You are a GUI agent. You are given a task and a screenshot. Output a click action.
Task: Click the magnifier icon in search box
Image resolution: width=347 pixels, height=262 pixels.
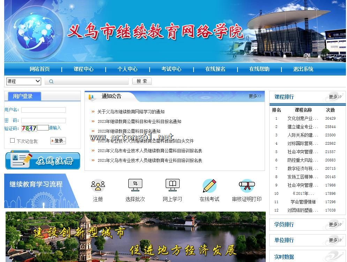(51, 81)
